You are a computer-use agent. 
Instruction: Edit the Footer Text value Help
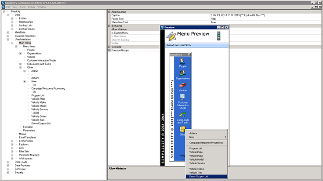[x=265, y=19]
